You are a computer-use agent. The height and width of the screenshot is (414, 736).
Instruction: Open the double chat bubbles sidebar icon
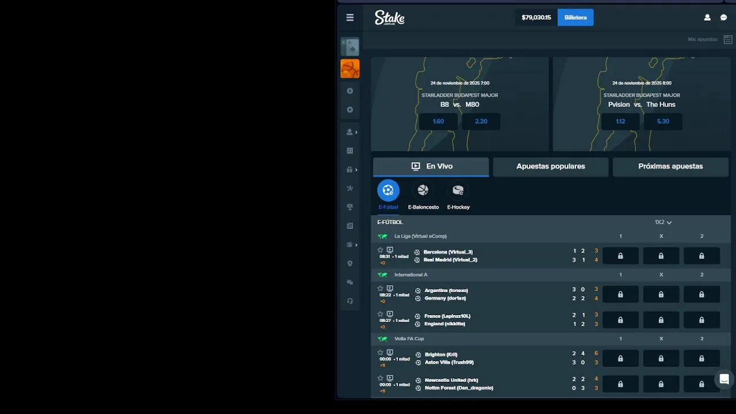350,282
